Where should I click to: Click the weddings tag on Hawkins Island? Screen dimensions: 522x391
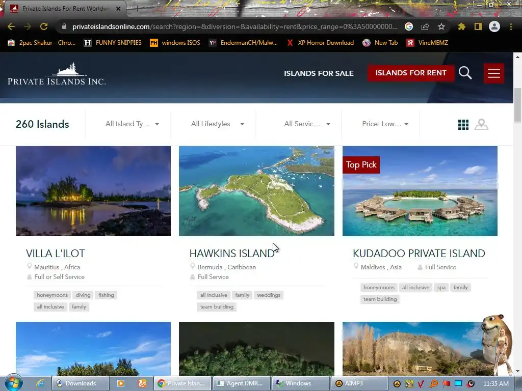coord(269,295)
